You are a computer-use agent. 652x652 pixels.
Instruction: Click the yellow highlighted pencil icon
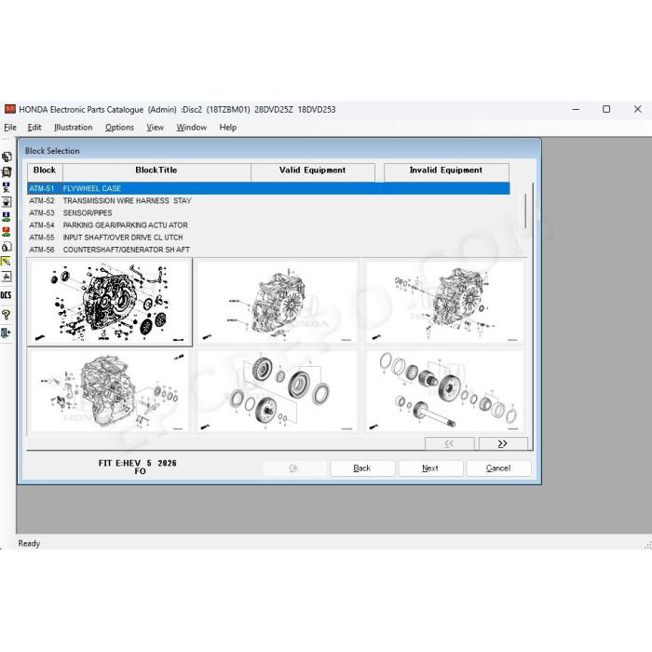pos(7,262)
